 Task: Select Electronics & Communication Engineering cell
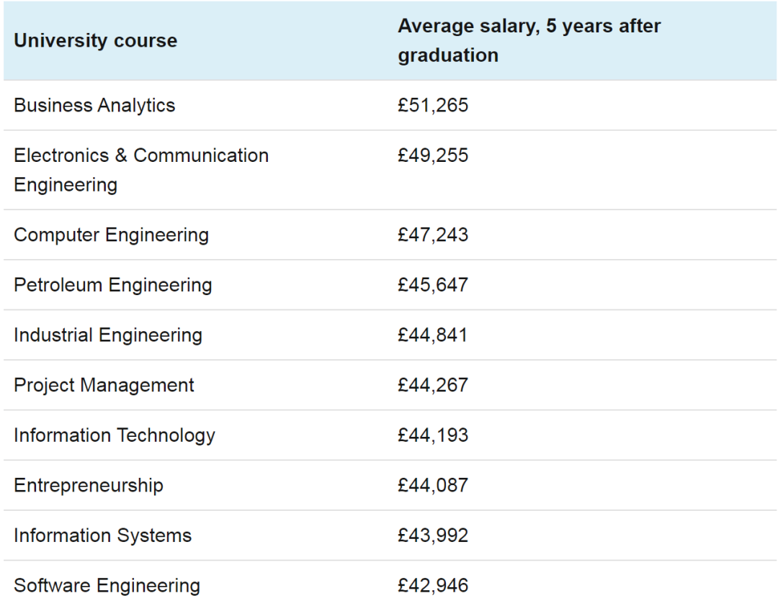141,170
